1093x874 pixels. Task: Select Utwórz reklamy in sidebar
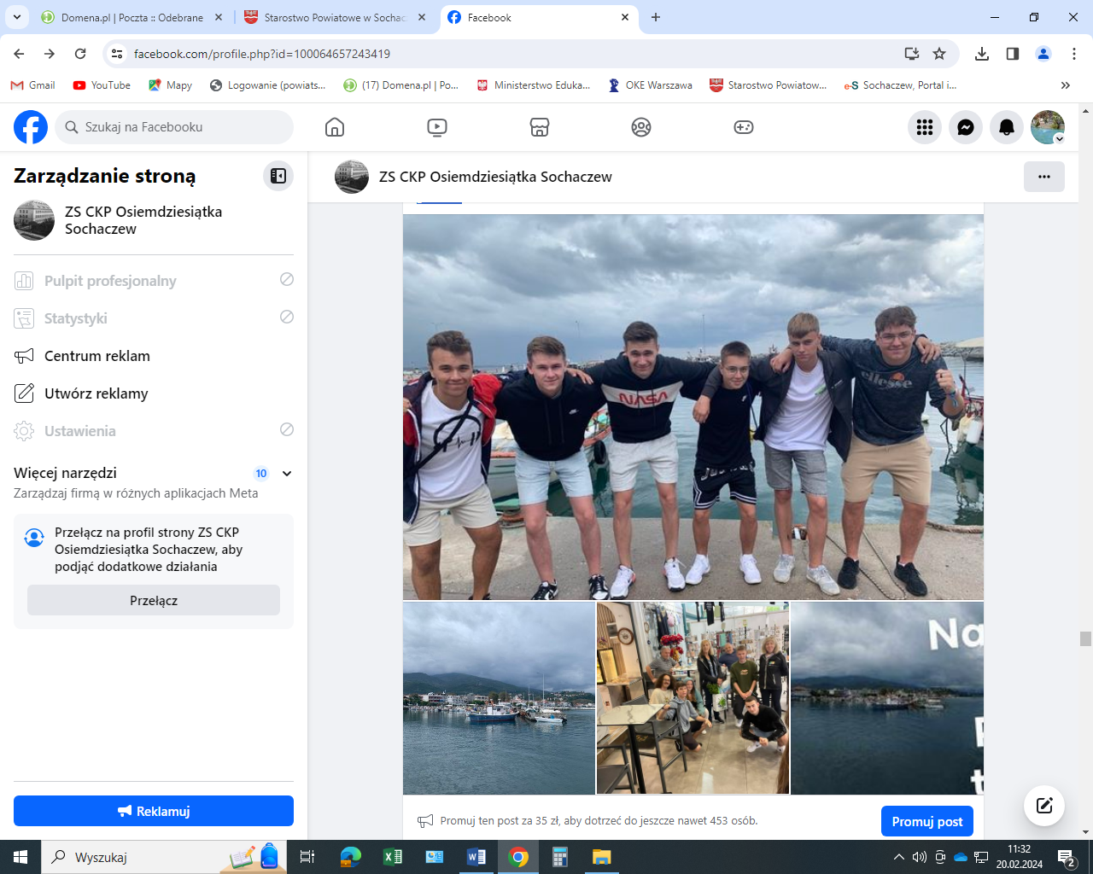pos(96,393)
